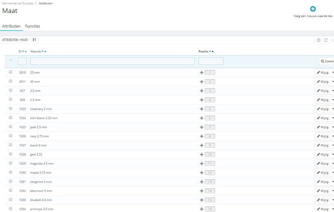
Task: Click the move handle for licht blauw 2.25 mm
Action: point(201,118)
